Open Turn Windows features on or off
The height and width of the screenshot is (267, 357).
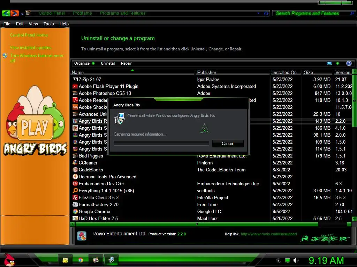tap(37, 58)
